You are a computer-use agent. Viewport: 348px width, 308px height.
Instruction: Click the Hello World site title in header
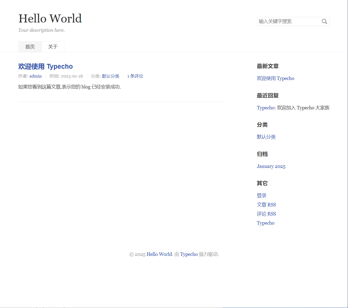pos(50,18)
